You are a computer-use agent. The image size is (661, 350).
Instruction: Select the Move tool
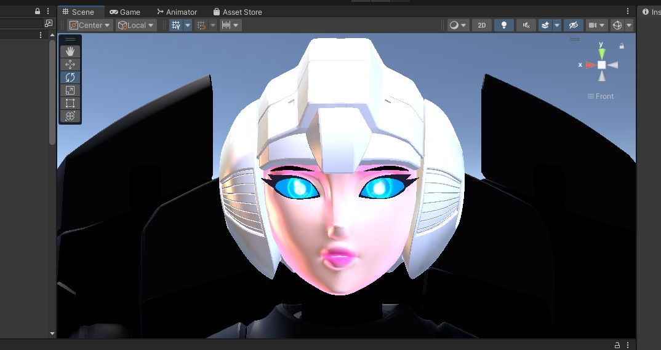point(70,64)
